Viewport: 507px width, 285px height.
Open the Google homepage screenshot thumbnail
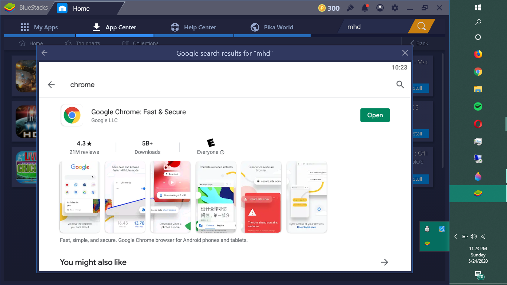point(80,197)
